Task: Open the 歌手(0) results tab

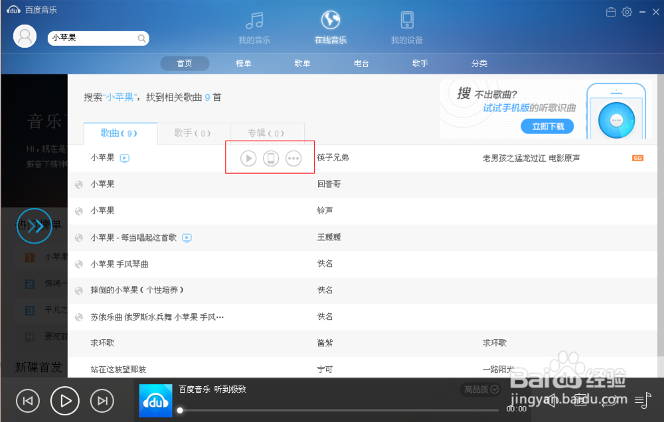Action: tap(193, 133)
